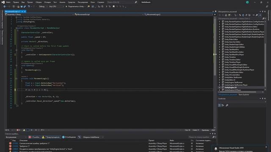This screenshot has height=152, width=271.
Task: Open the Файл menu
Action: (x=8, y=2)
